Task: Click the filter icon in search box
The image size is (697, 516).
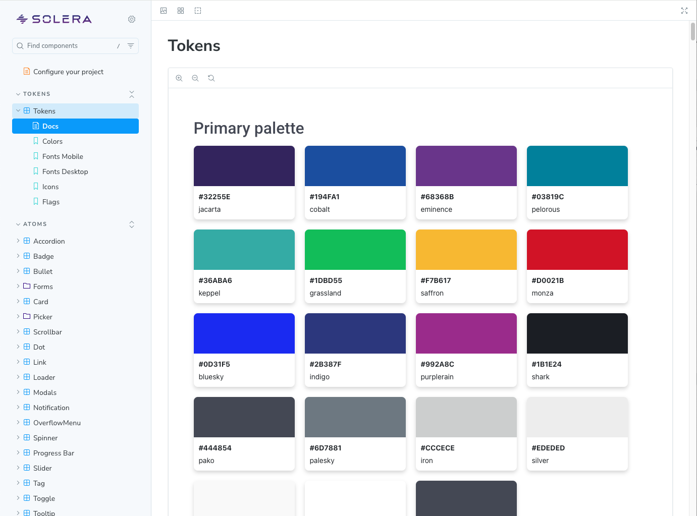Action: [x=131, y=46]
